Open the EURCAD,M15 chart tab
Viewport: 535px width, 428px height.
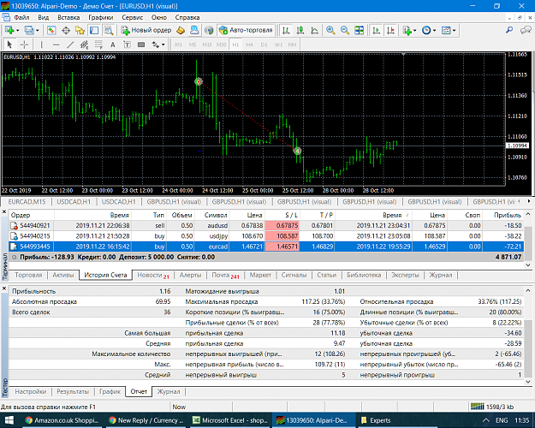[27, 202]
